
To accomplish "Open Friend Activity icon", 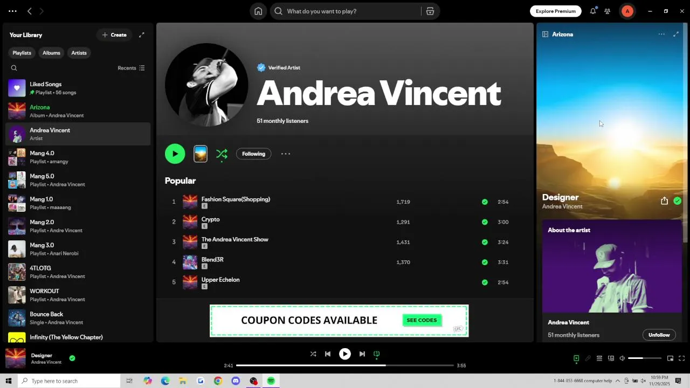I will [x=608, y=11].
